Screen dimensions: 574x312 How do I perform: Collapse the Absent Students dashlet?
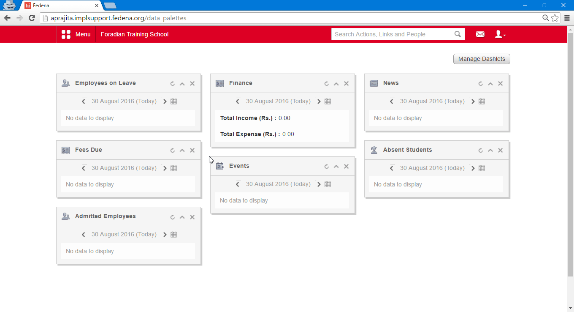(490, 151)
